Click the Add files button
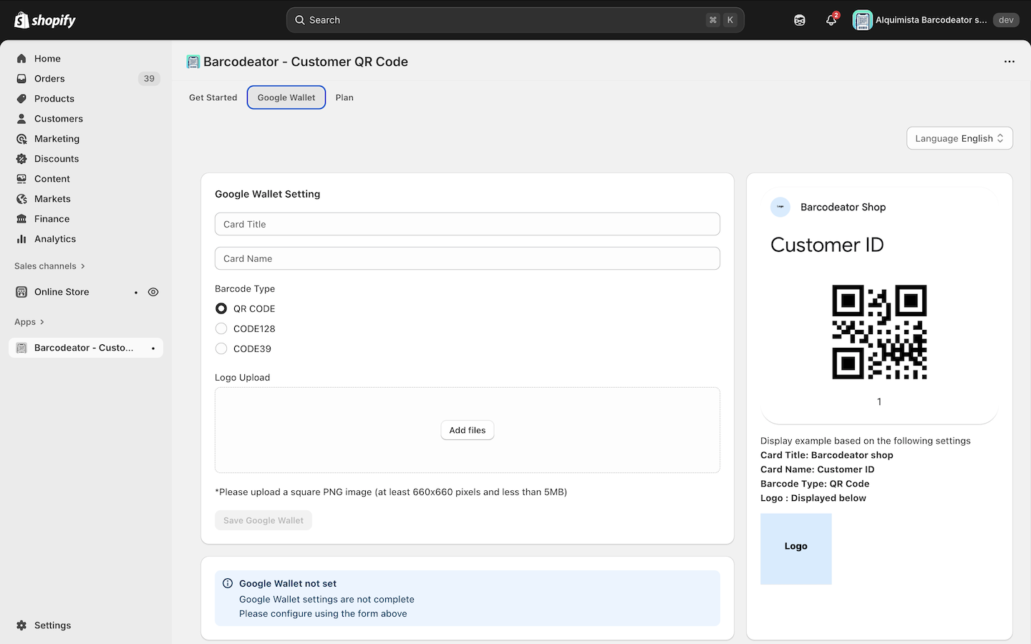 pos(468,430)
